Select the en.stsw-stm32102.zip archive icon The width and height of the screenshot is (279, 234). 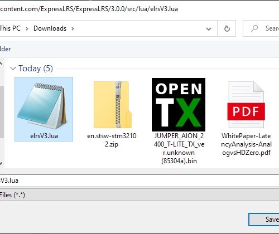pos(113,105)
